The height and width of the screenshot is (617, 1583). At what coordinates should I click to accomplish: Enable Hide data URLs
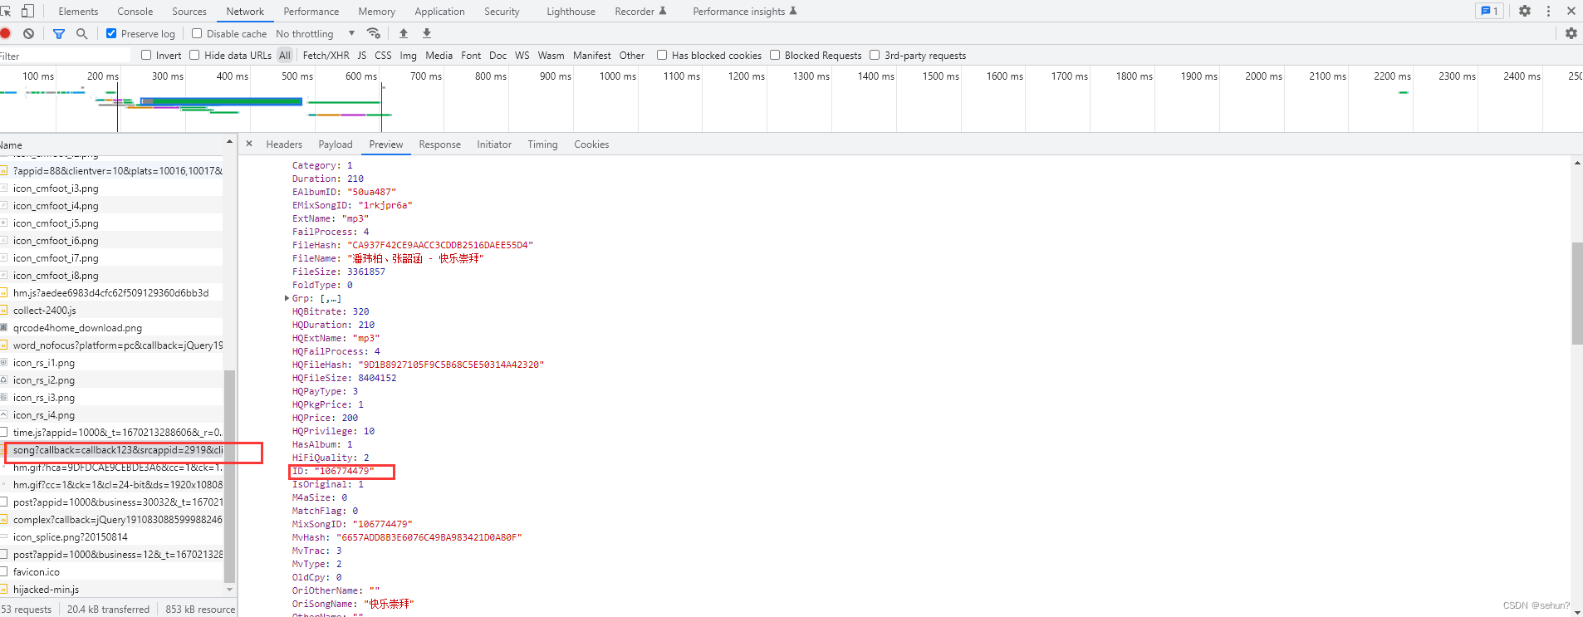194,55
